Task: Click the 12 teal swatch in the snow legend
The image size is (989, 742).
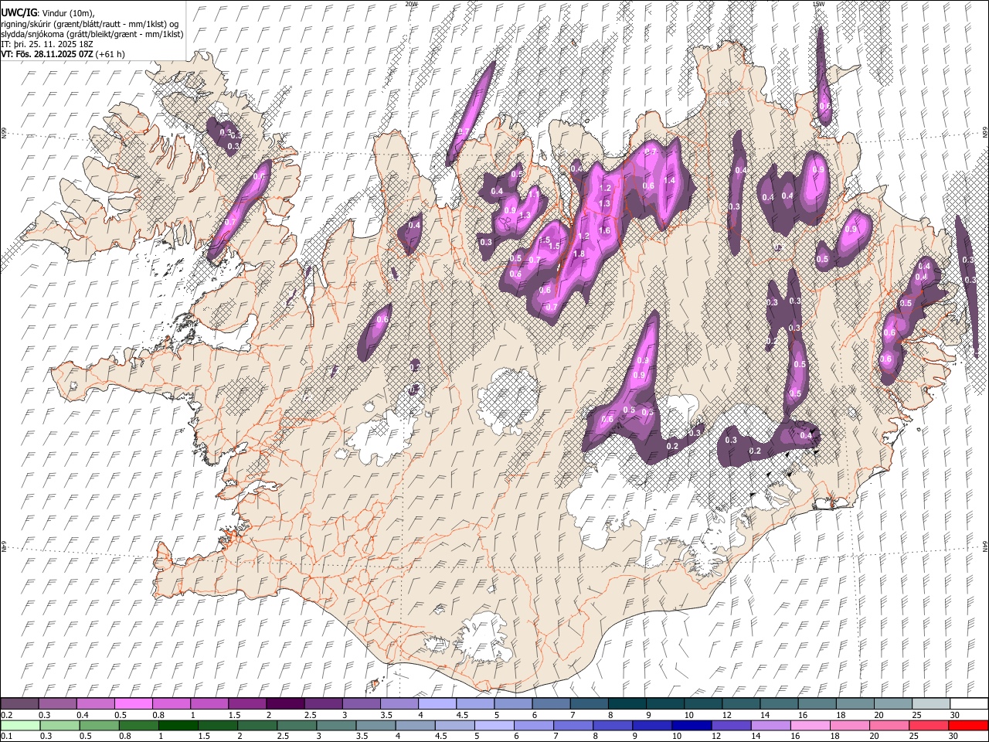Action: (741, 704)
